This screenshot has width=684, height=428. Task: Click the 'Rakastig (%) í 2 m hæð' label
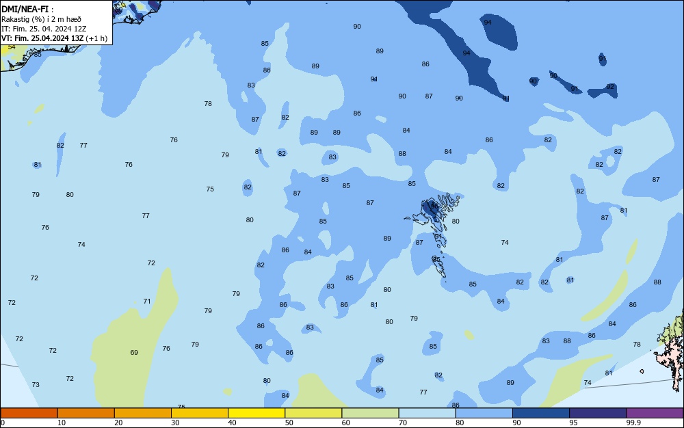pos(41,19)
